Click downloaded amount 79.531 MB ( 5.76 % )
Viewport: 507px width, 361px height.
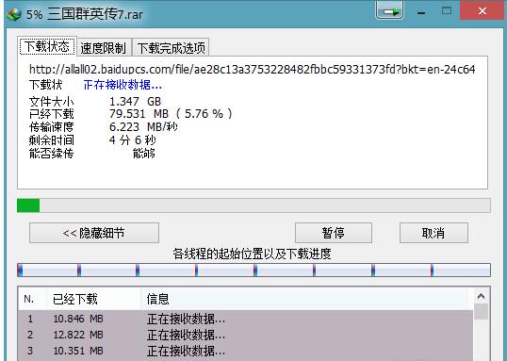pos(171,114)
